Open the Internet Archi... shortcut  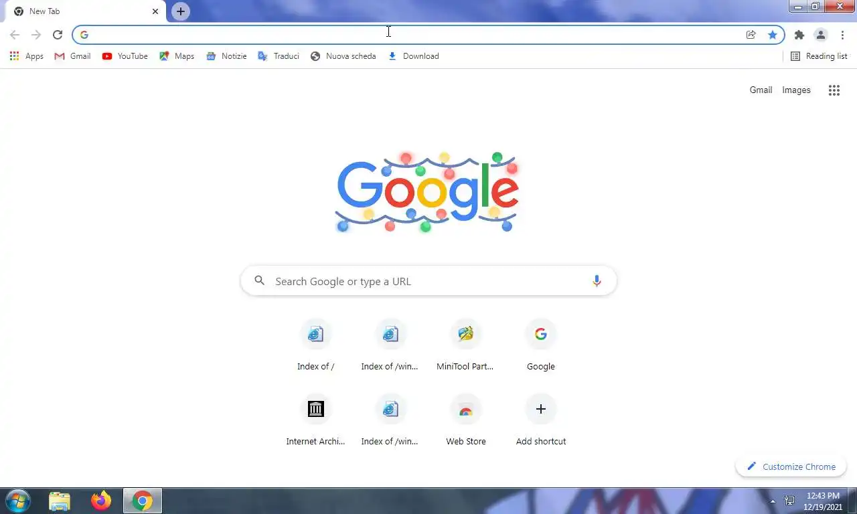[316, 420]
